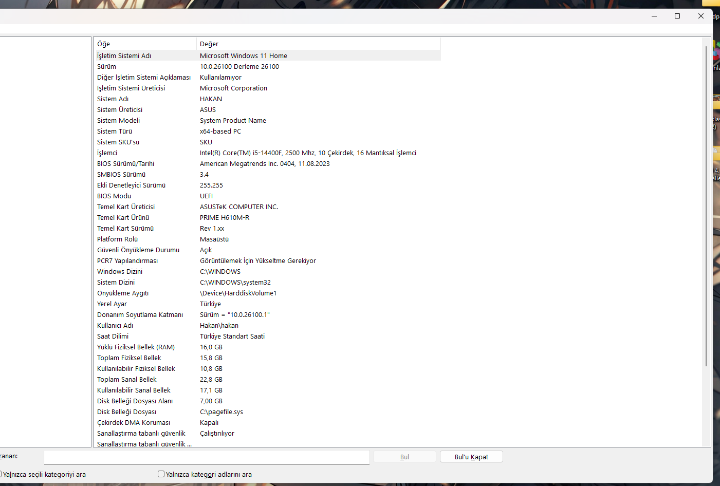Select the 'Sistem Üreticisi' row
Screen dimensions: 720x486
tap(267, 110)
